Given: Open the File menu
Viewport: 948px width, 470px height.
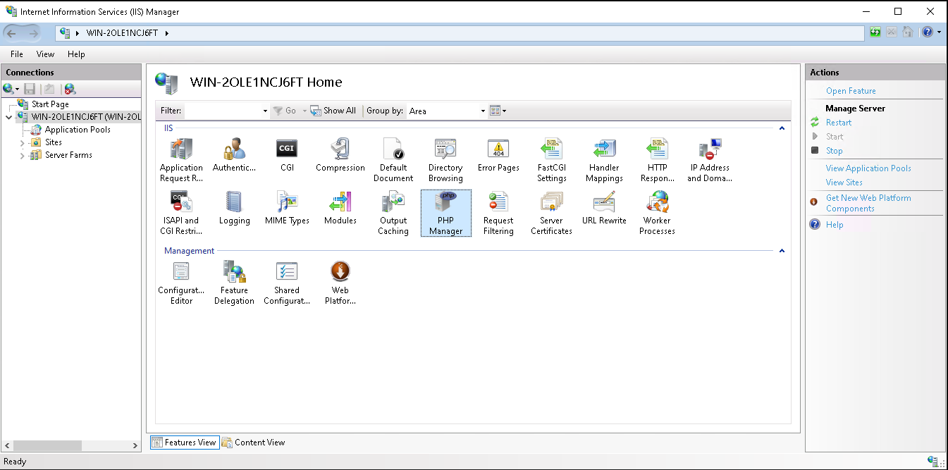Looking at the screenshot, I should pos(17,54).
